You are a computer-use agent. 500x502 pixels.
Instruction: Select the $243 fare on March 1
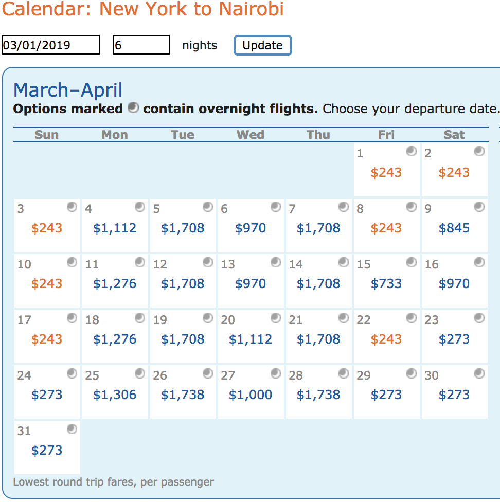(386, 173)
